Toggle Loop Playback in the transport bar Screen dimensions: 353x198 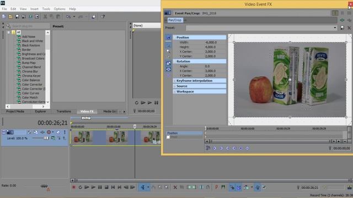coord(80,187)
